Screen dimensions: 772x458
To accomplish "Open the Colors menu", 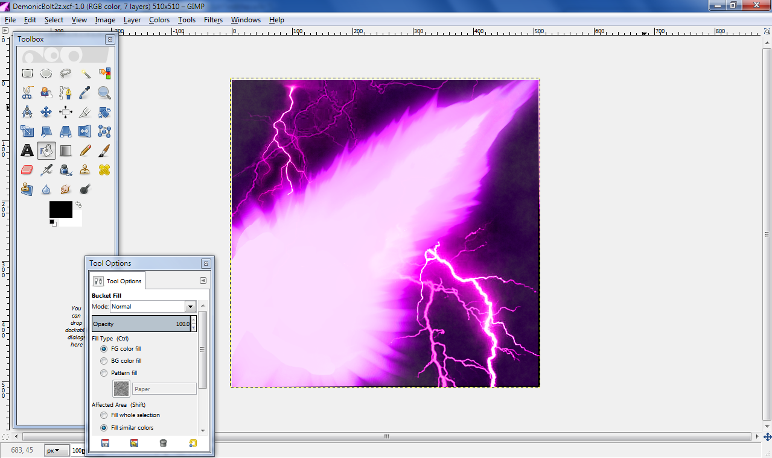I will [159, 20].
